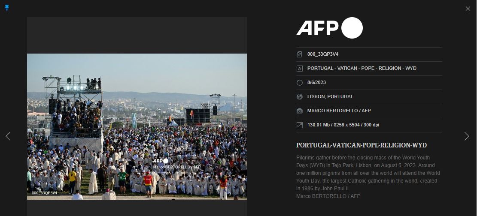Screen dimensions: 477x216
Task: Click the PORTUGAL - VATICAN - POPE slug text
Action: pos(362,68)
